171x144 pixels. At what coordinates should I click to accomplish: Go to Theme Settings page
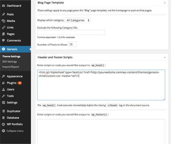pos(11,56)
